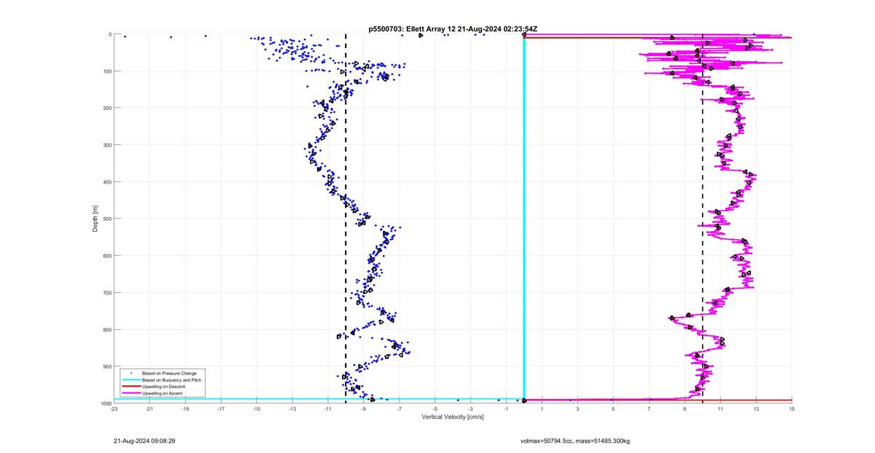Click the 'volmax=50794.5cc, mass=51485.300kg' footer text
This screenshot has height=453, width=875.
coord(575,441)
